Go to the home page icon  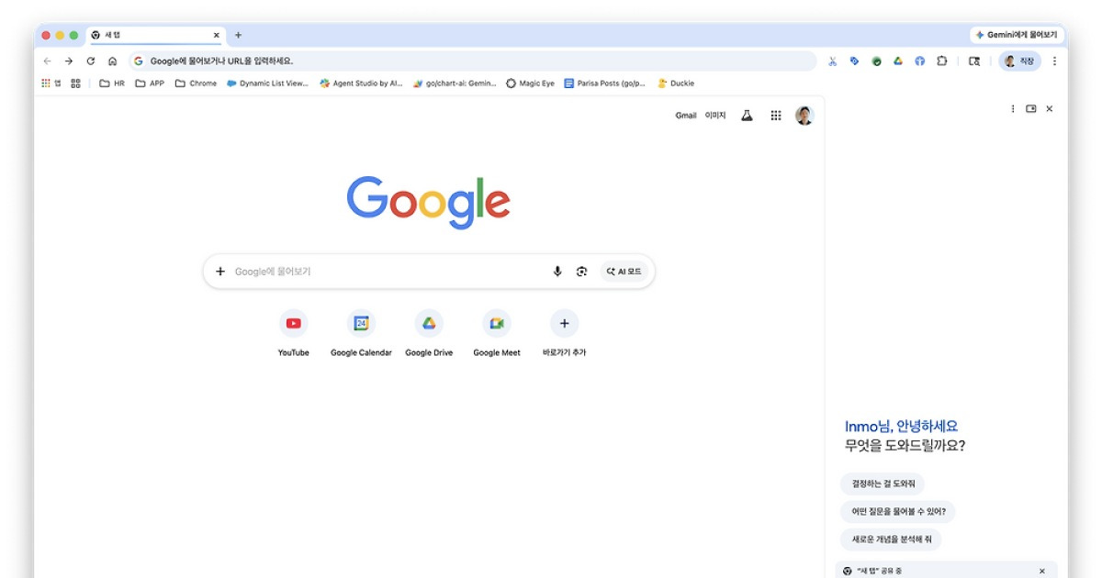[x=112, y=61]
